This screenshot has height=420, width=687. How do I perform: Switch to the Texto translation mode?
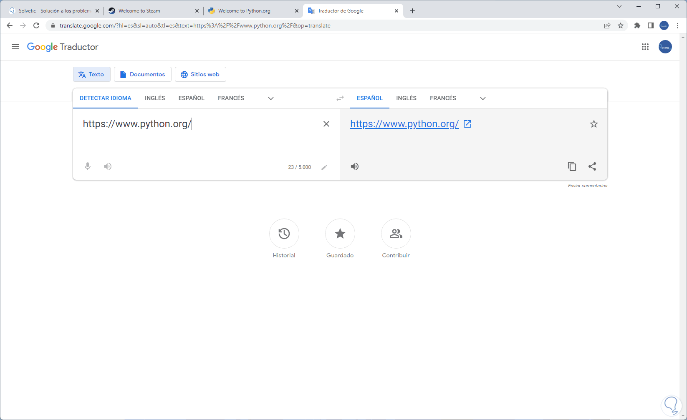[x=92, y=74]
